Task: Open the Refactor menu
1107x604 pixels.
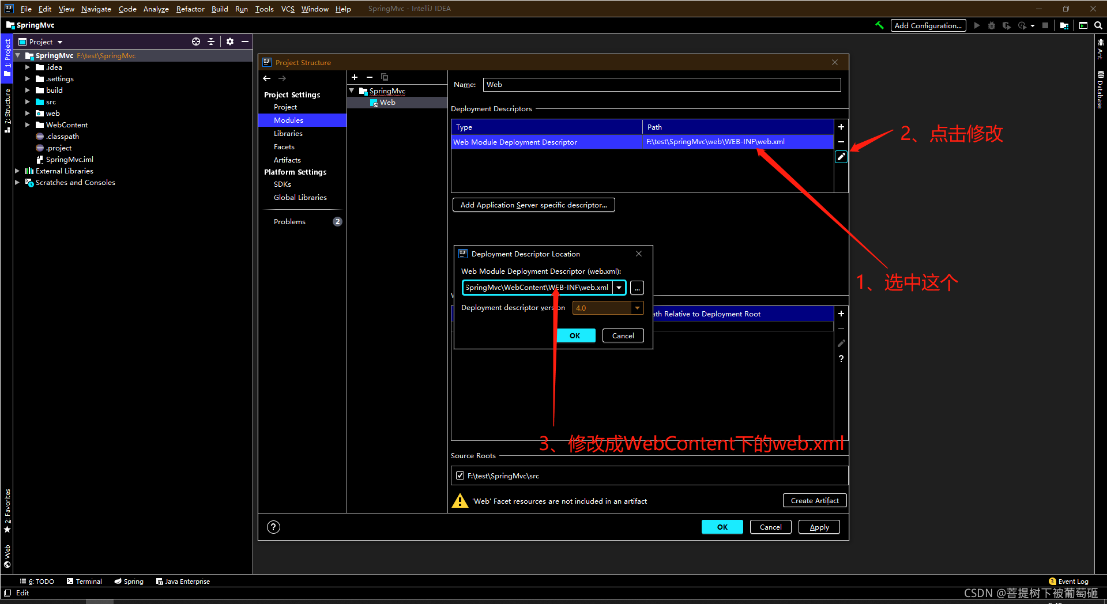Action: click(190, 9)
